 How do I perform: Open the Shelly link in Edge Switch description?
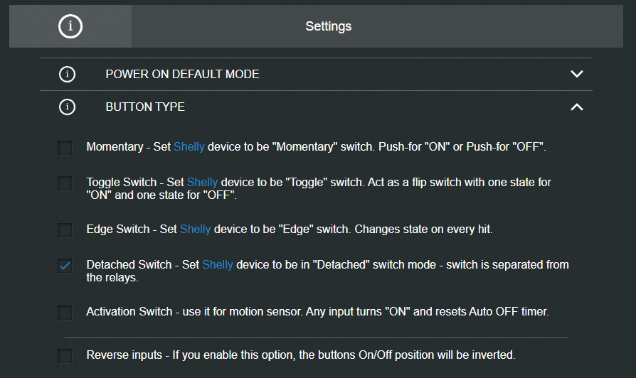point(195,229)
